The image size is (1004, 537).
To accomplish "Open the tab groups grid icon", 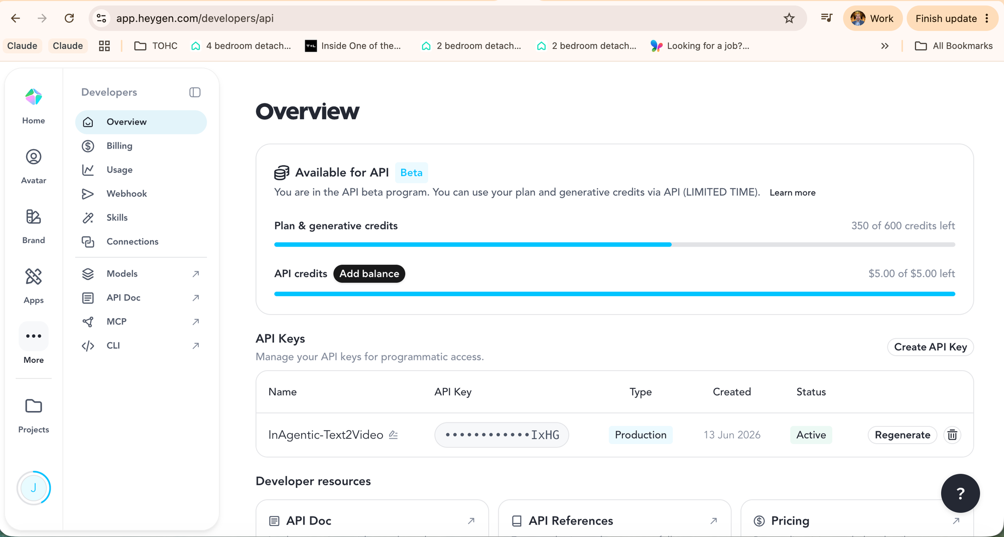I will coord(104,46).
